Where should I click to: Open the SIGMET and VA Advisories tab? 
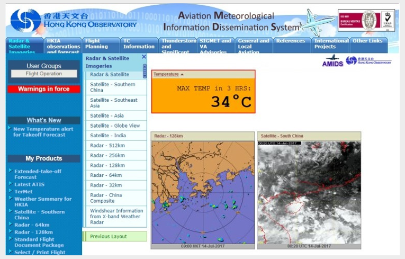coord(215,46)
